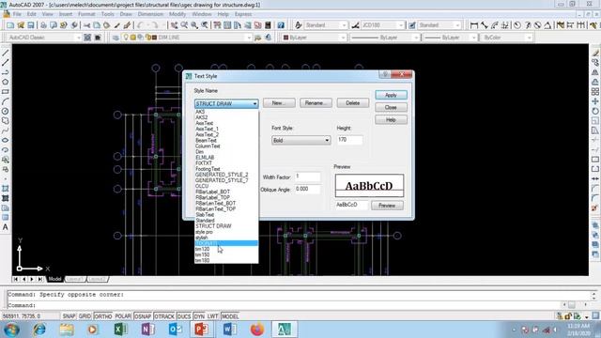Viewport: 601px width, 338px height.
Task: Toggle OTRACK in status bar
Action: coord(164,316)
